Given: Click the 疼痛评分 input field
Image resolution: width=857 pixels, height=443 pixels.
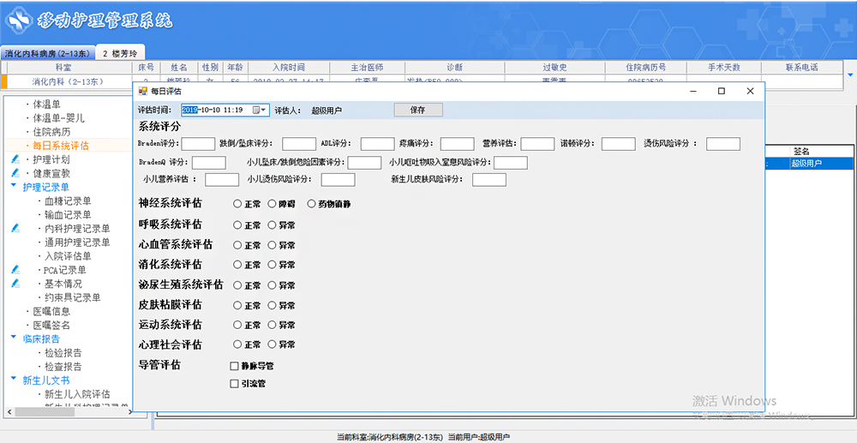Looking at the screenshot, I should coord(457,144).
